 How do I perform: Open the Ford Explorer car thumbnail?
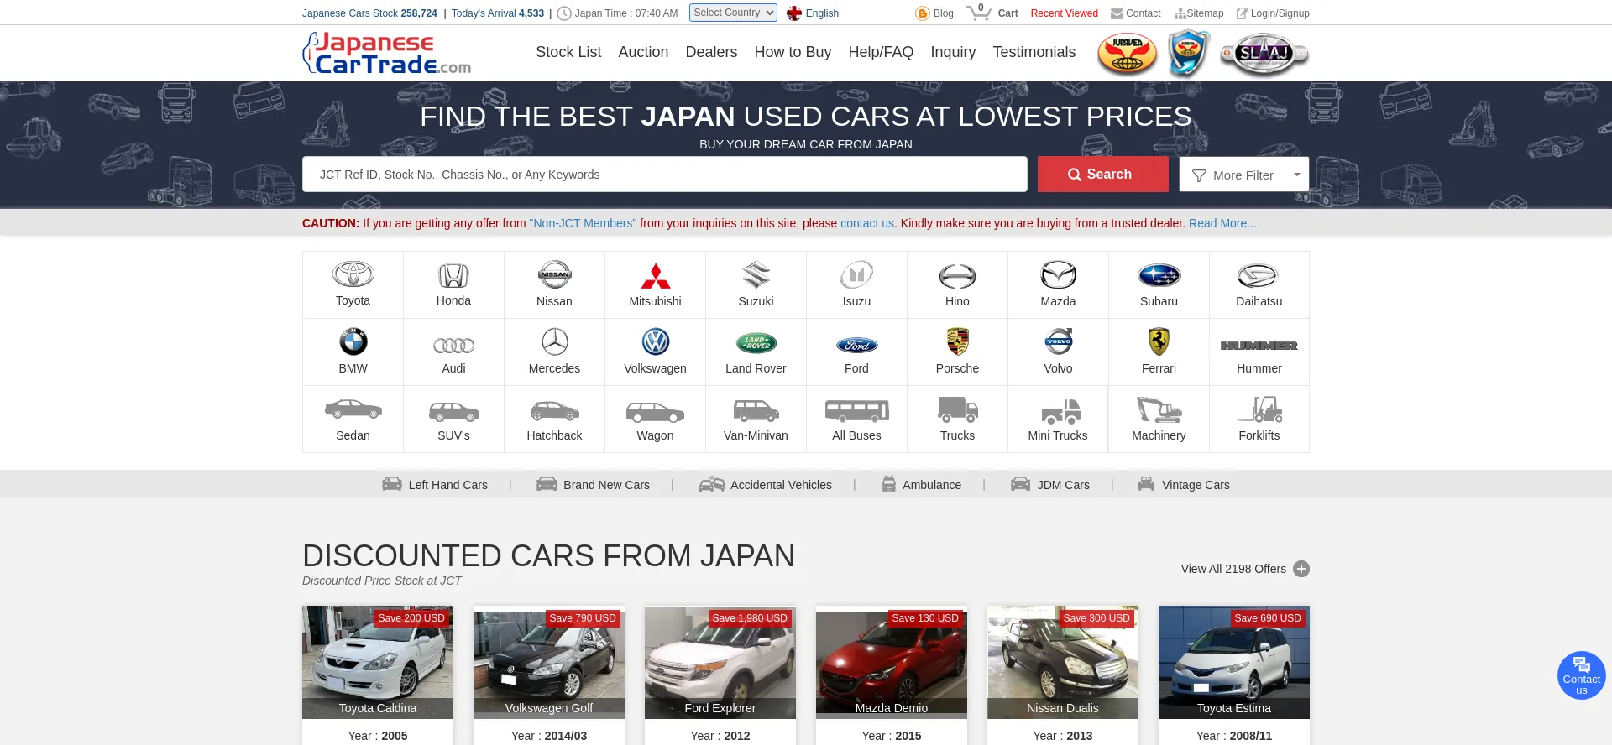[720, 662]
